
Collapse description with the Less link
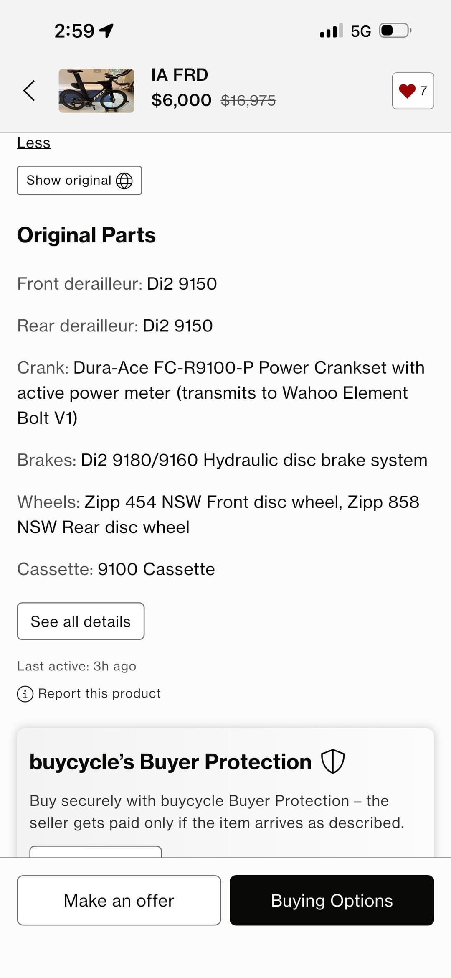click(34, 143)
